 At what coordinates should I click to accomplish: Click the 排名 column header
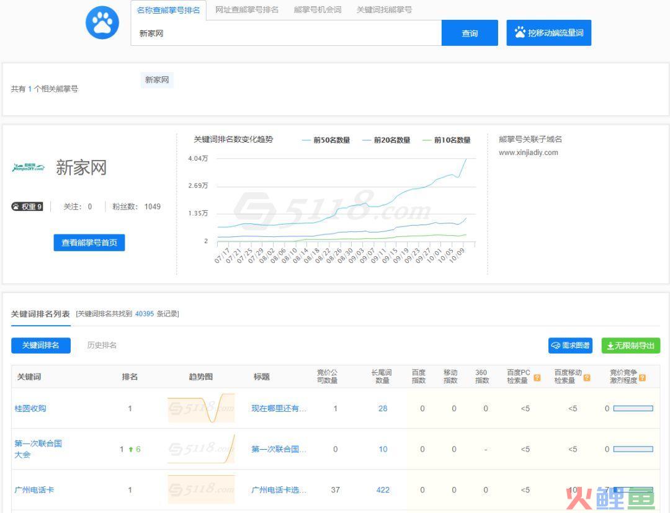[130, 377]
